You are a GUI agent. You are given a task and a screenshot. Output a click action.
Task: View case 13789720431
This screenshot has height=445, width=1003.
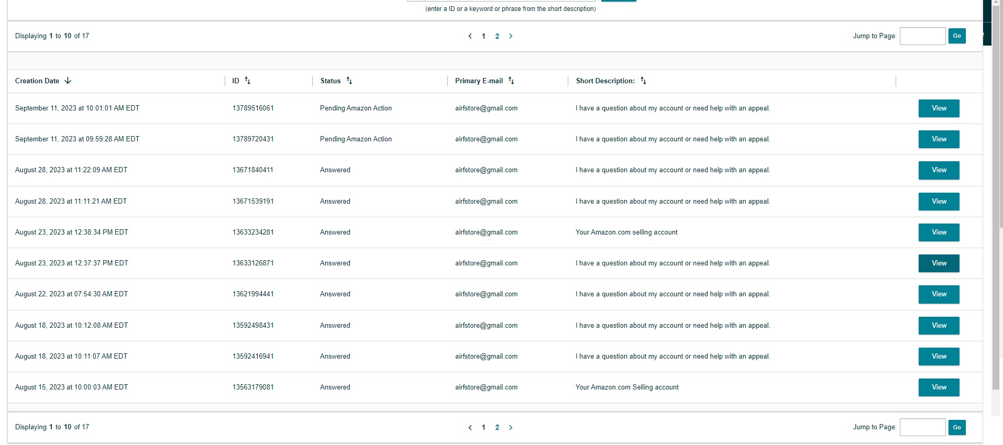(x=939, y=139)
